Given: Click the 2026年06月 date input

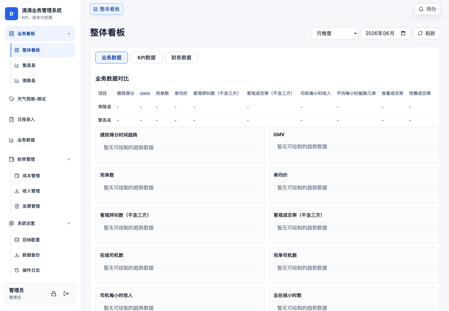Looking at the screenshot, I should 386,33.
